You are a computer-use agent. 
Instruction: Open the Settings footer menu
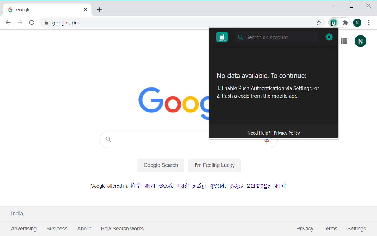pyautogui.click(x=357, y=229)
